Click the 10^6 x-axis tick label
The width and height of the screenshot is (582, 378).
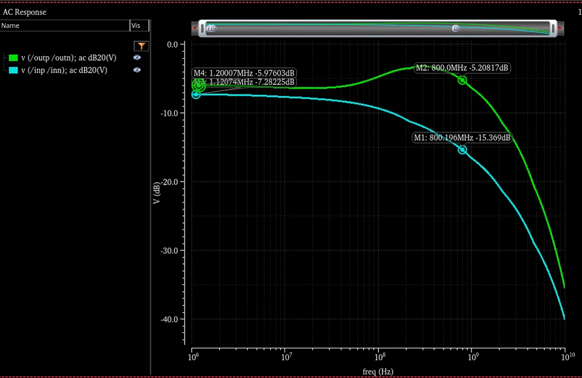click(x=193, y=357)
